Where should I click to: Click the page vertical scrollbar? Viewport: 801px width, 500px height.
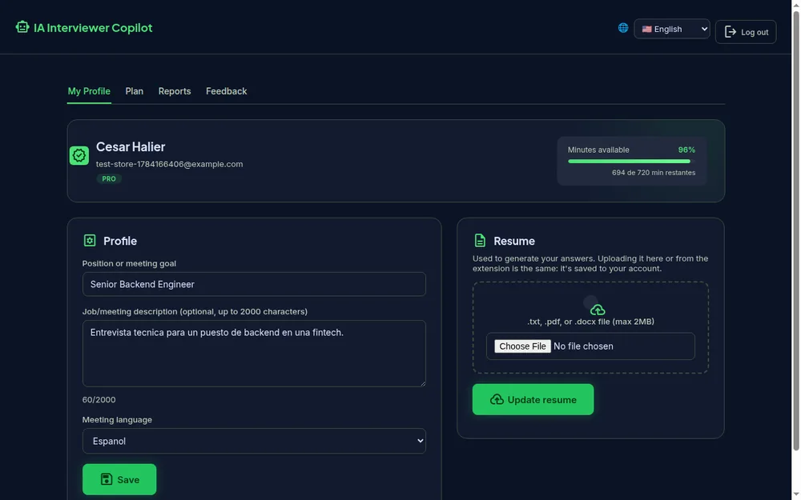point(796,231)
